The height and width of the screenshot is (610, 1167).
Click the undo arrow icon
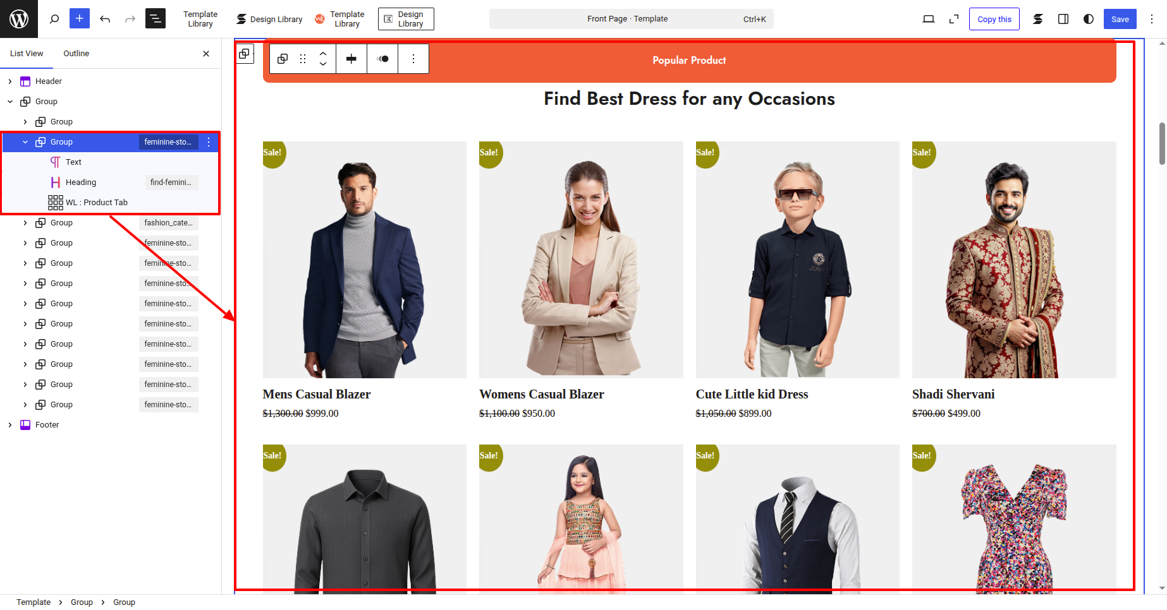click(x=105, y=19)
